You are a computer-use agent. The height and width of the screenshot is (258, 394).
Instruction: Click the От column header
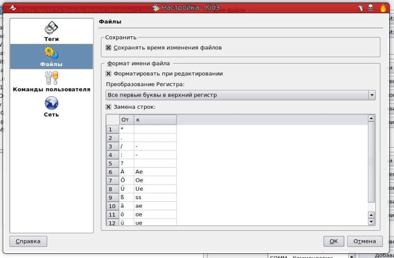127,120
